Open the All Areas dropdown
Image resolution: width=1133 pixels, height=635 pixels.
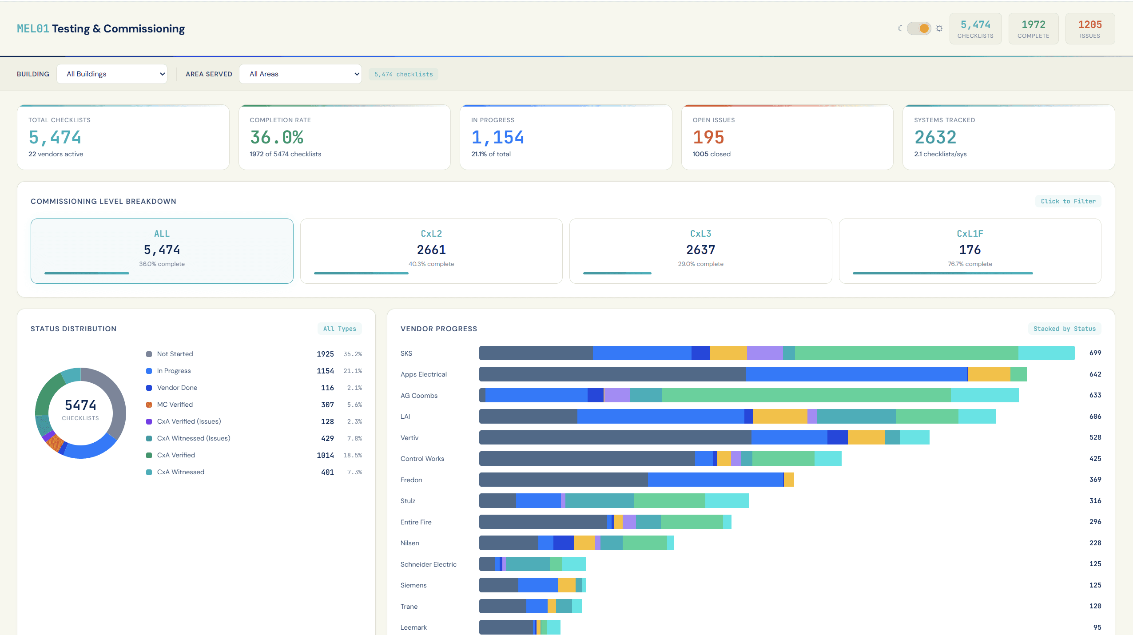[300, 74]
